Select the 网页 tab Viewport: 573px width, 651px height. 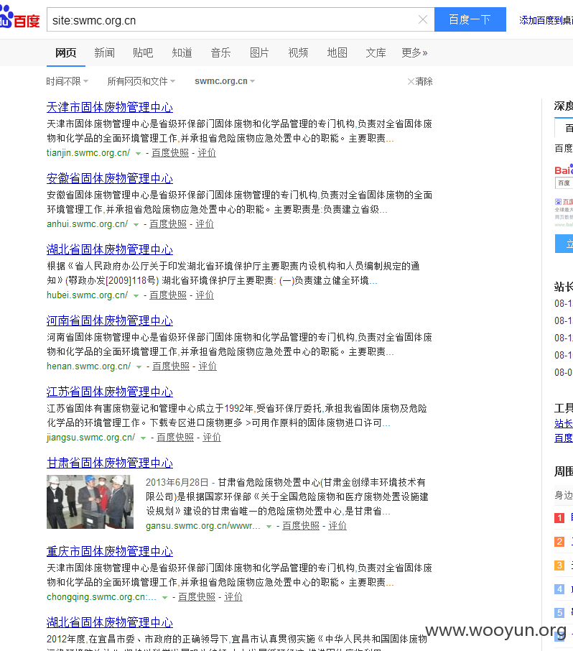point(66,52)
